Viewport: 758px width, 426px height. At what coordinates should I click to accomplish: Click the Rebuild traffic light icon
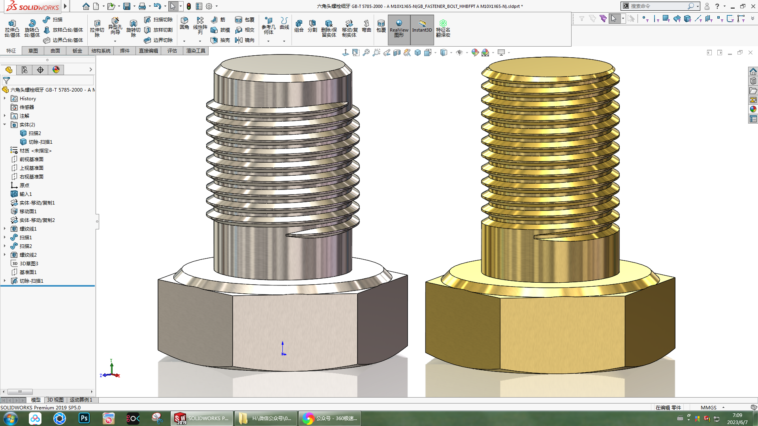189,6
